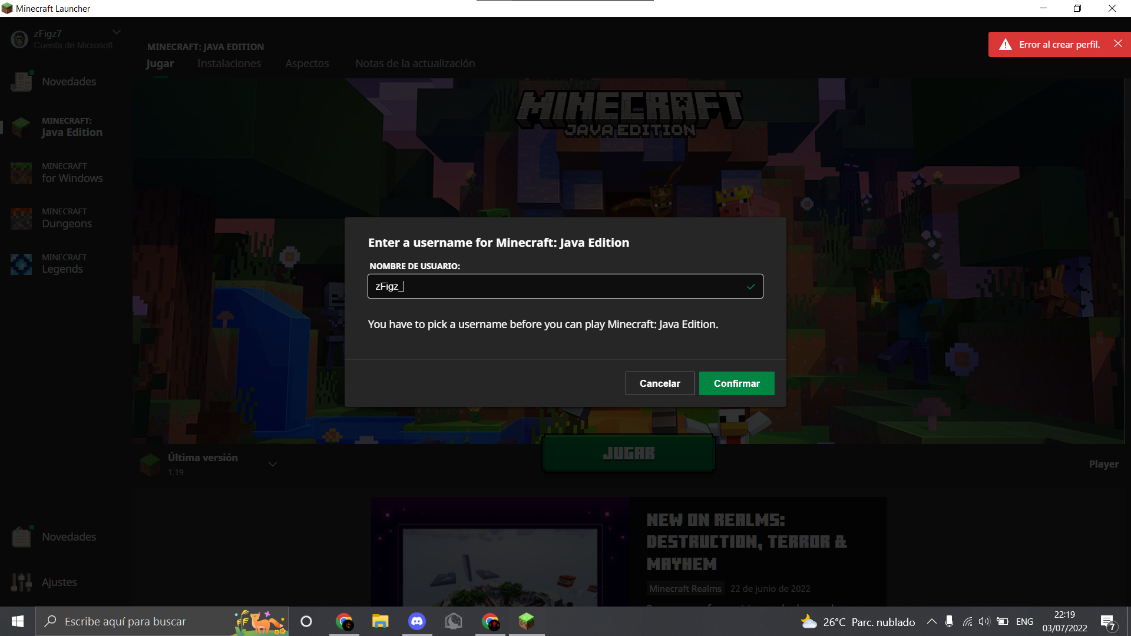Open Minecraft Legends from sidebar
Screen dimensions: 1131x636
[21, 264]
